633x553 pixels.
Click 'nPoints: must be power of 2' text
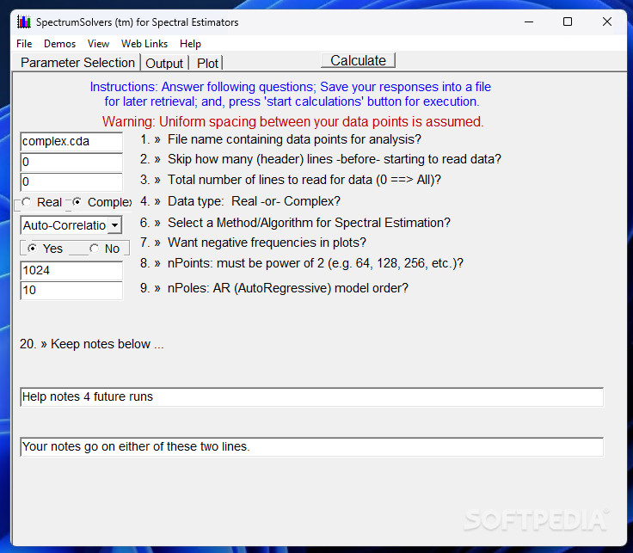(316, 263)
